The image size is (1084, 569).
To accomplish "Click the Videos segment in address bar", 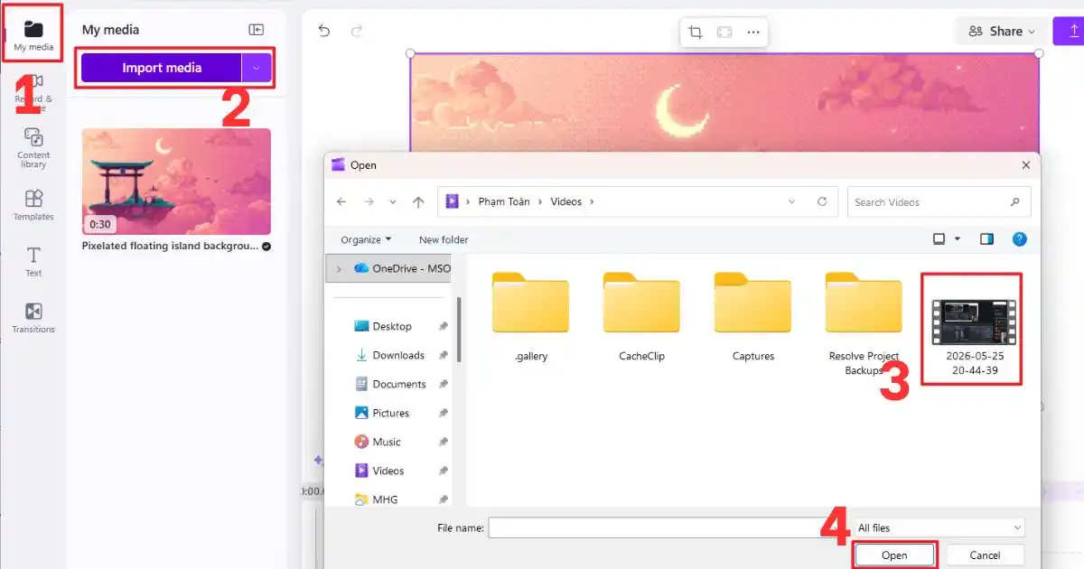I will coord(566,201).
